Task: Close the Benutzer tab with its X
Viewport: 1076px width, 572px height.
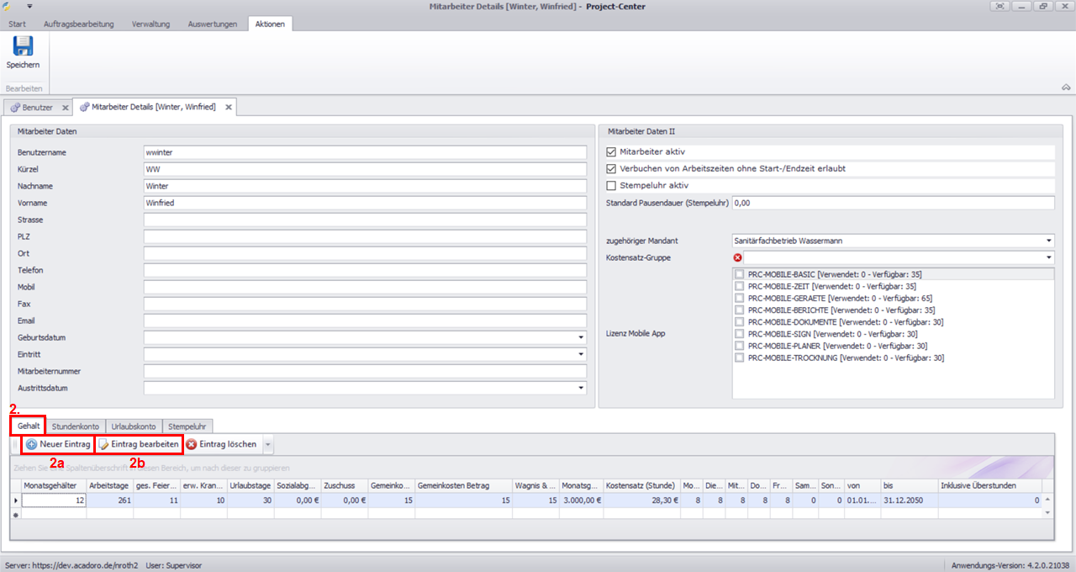Action: [65, 108]
